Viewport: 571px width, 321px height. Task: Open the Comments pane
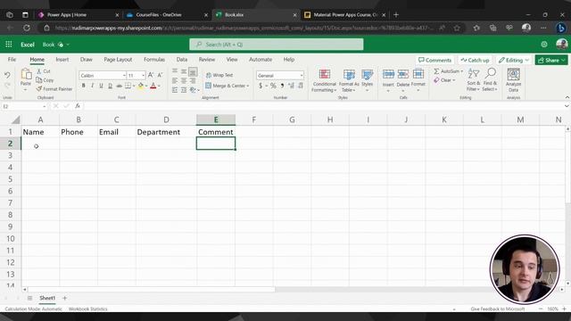click(434, 60)
